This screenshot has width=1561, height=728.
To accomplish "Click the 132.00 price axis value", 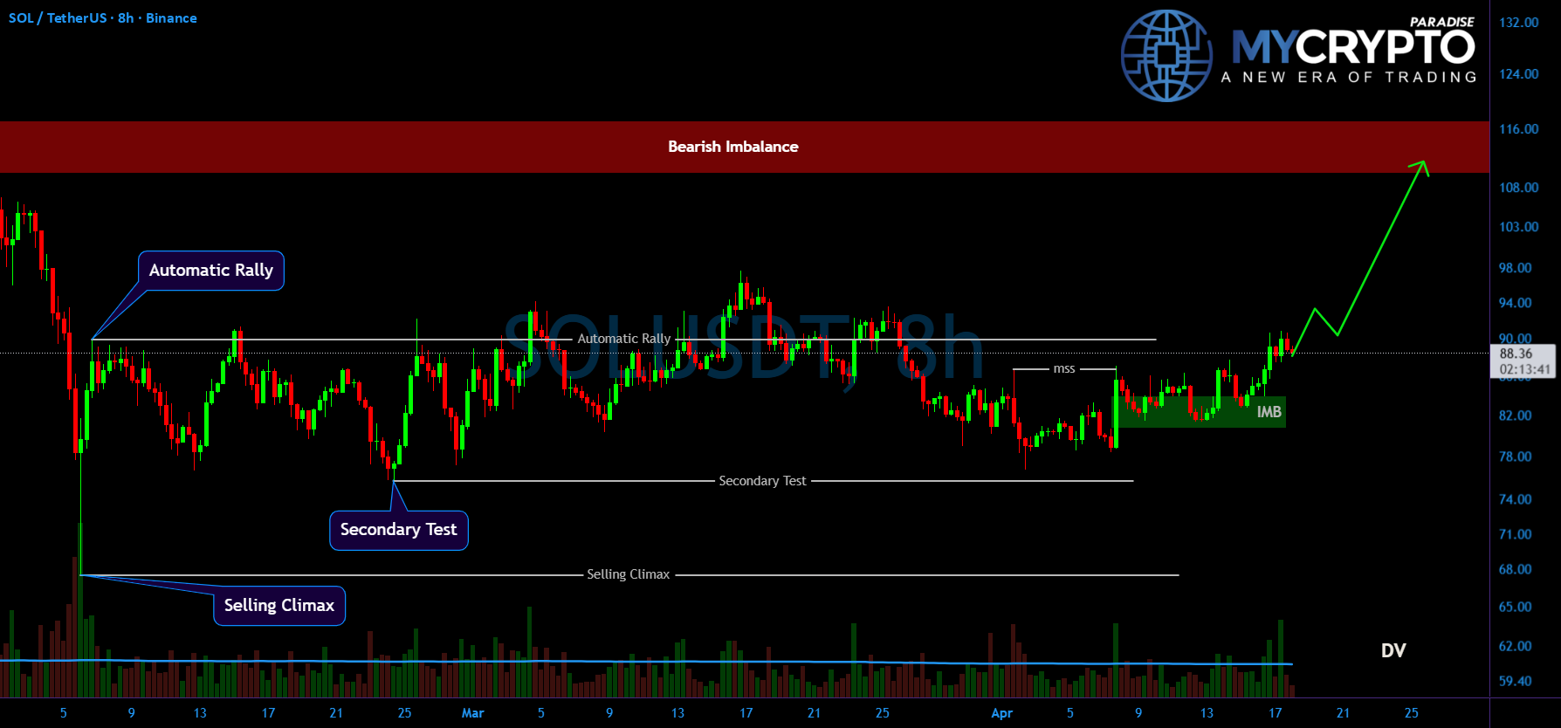I will [1519, 23].
